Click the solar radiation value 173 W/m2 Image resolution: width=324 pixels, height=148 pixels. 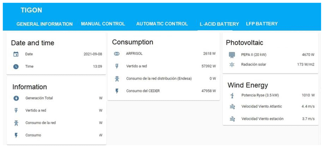[x=306, y=65]
